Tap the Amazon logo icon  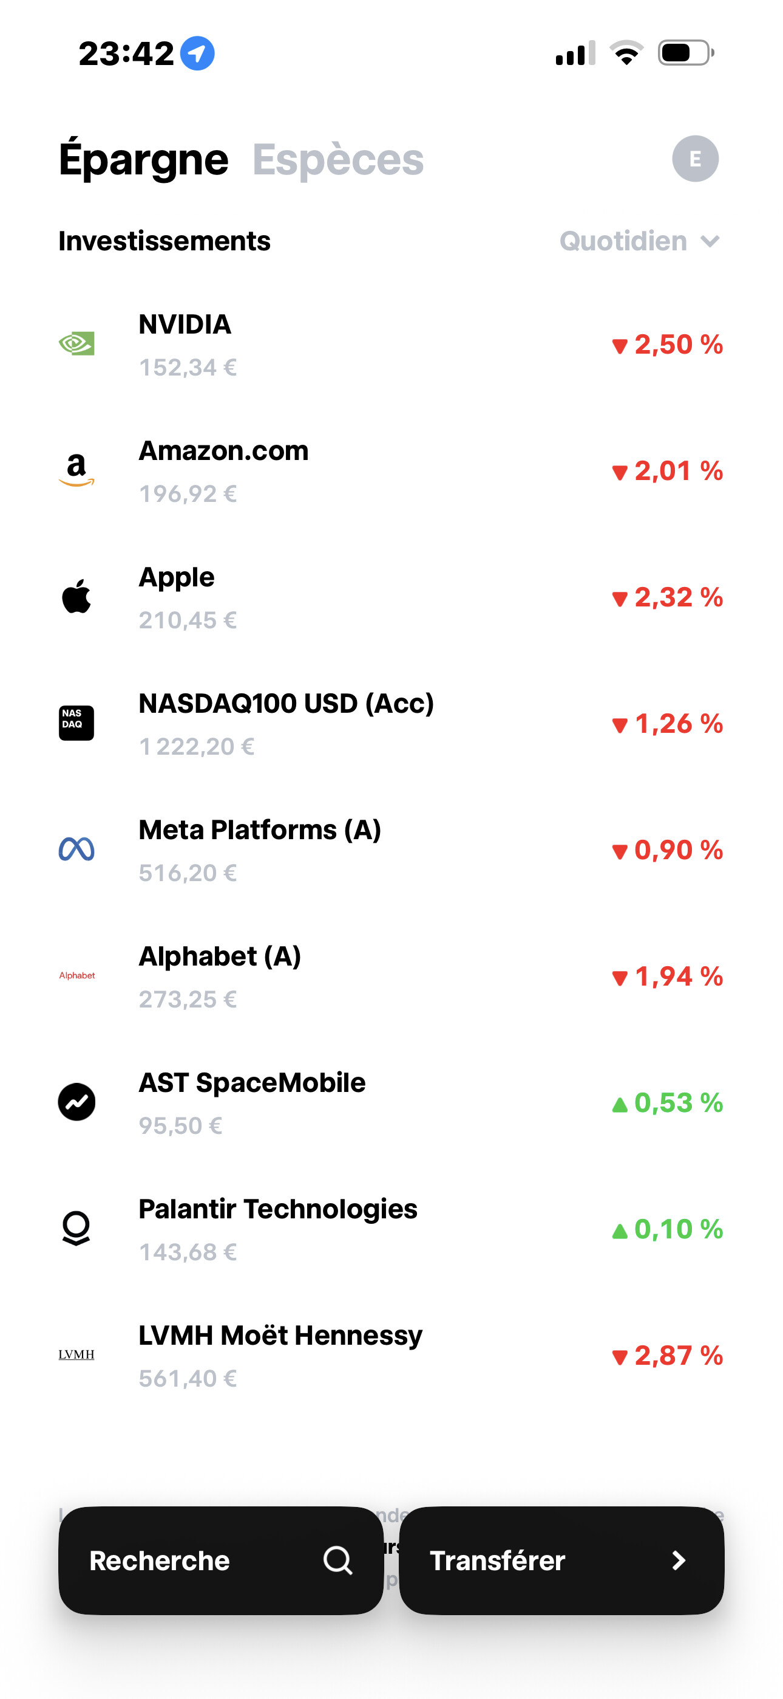[x=76, y=470]
